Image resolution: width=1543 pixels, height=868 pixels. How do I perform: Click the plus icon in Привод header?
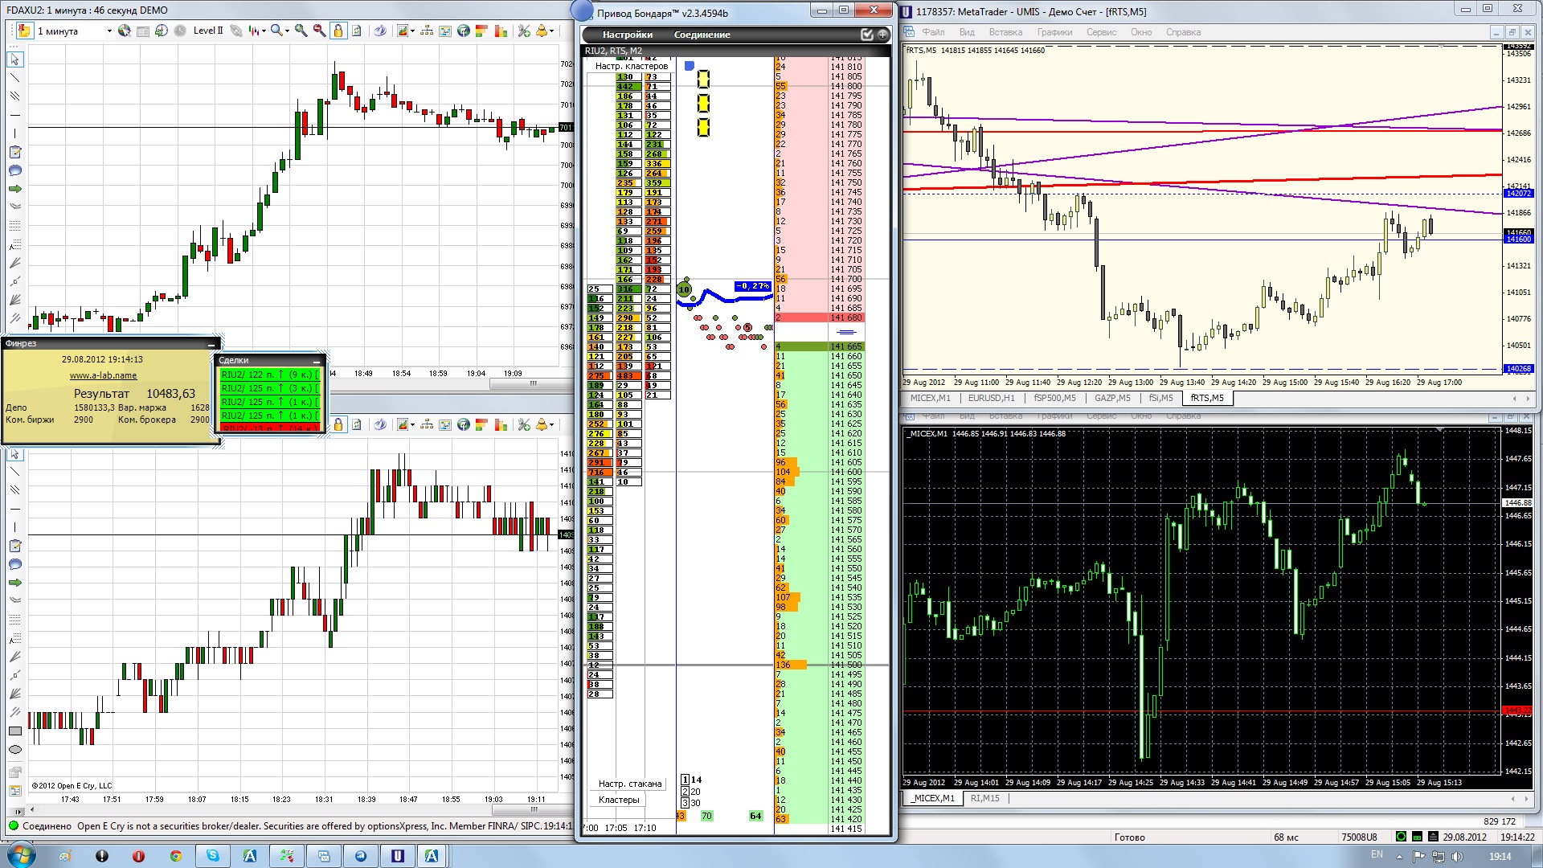[882, 35]
